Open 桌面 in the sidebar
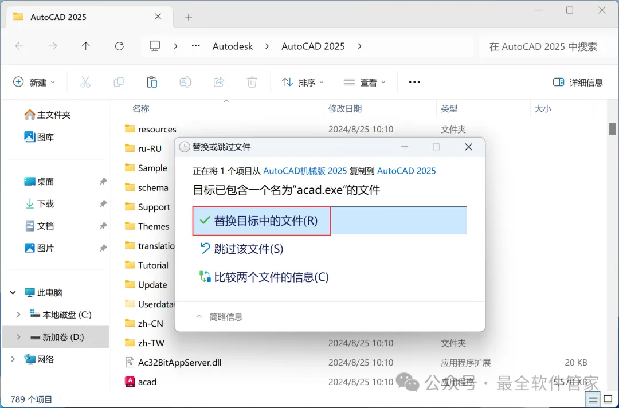 (x=39, y=182)
